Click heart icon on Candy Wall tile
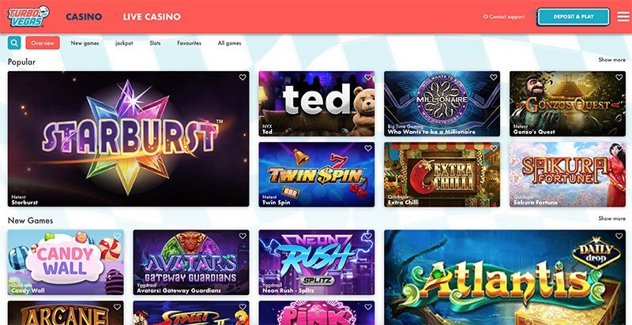Screen dimensions: 632x325 117,236
